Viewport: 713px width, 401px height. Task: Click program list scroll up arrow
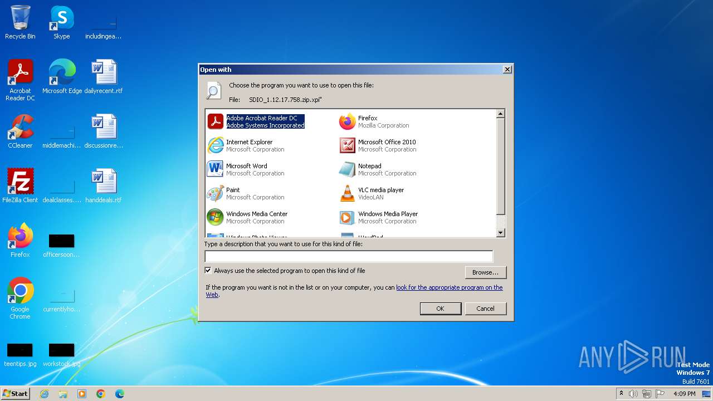tap(500, 114)
